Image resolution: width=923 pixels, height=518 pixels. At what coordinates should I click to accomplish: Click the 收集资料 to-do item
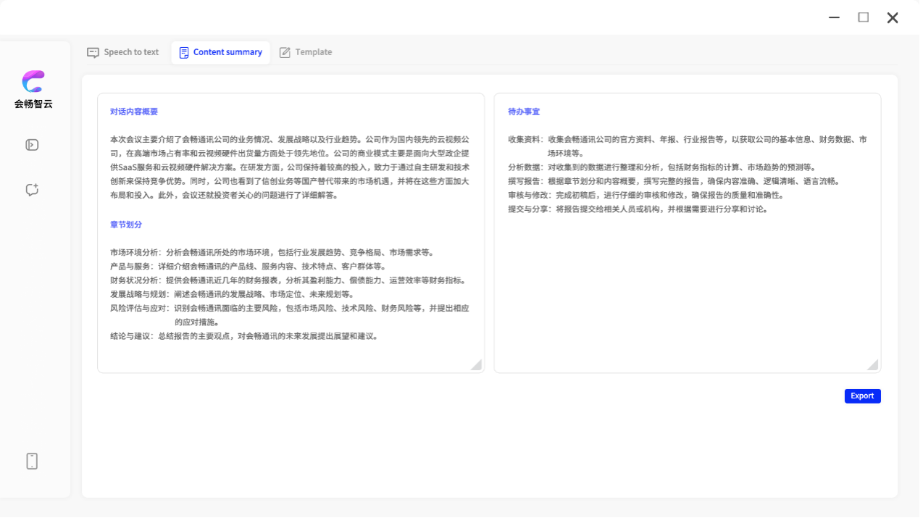(688, 146)
